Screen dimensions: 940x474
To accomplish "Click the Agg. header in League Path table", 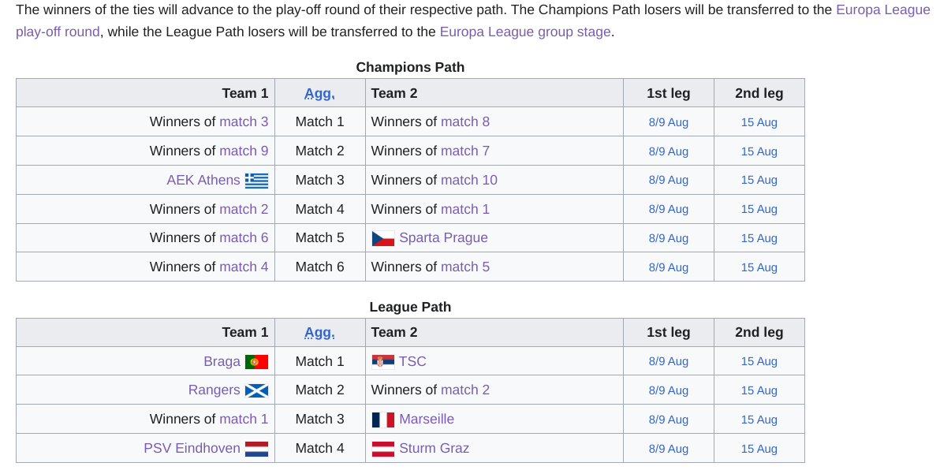I will click(x=319, y=333).
